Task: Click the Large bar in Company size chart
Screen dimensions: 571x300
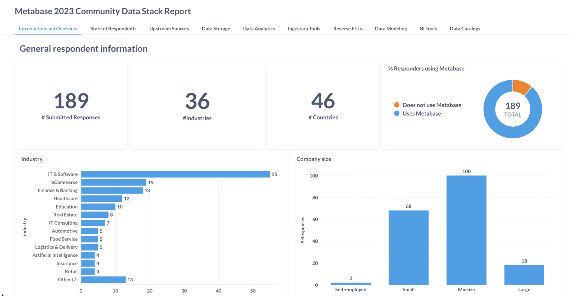Action: 524,275
